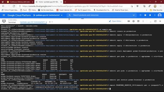The image size is (164, 92).
Task: Open the Nepali Calendar bookmark
Action: click(65, 10)
